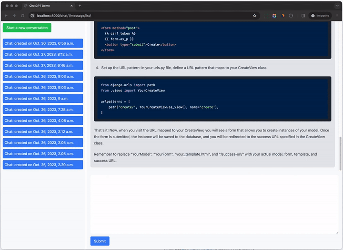Click the submit button code line
This screenshot has width=343, height=250.
pyautogui.click(x=141, y=45)
